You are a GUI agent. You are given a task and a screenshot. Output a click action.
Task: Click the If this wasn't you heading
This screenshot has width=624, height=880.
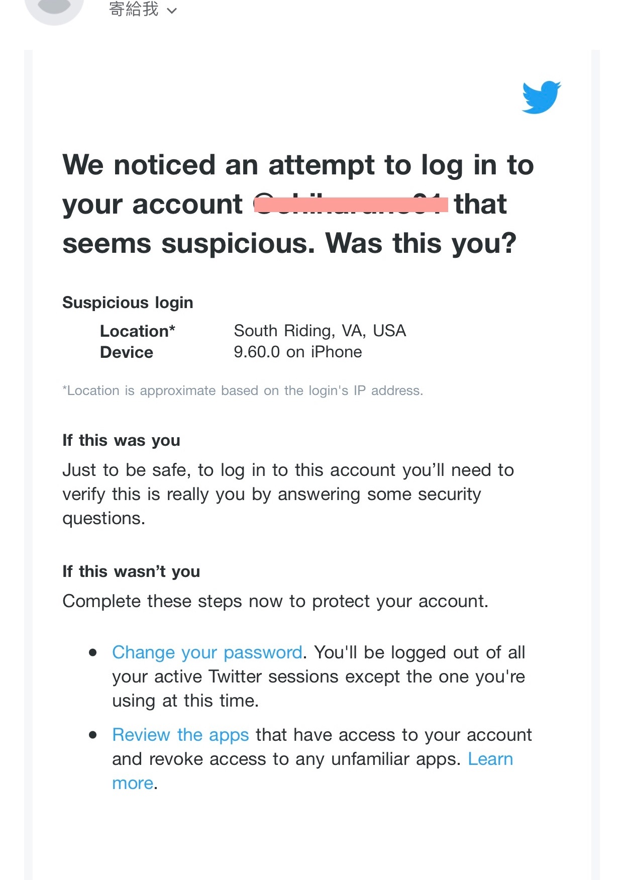(x=131, y=571)
